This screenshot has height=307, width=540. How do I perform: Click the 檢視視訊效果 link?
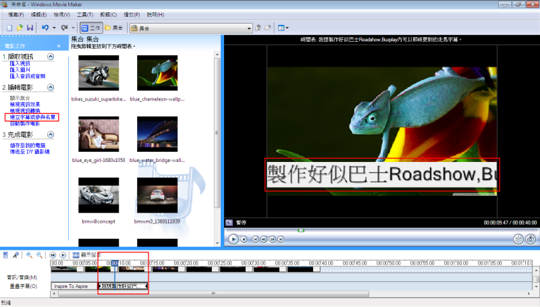pyautogui.click(x=25, y=105)
